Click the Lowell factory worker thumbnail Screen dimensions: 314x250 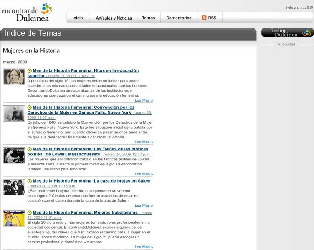[14, 155]
